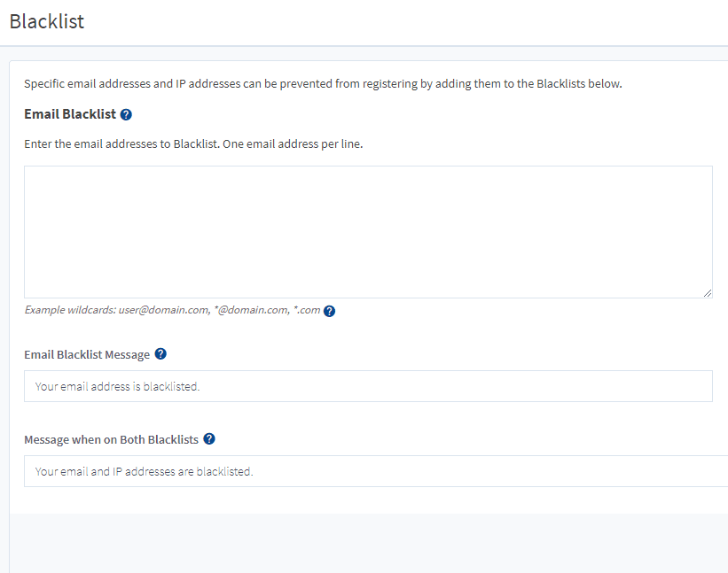Click the Email Blacklist Message label
The height and width of the screenshot is (573, 728).
click(87, 354)
